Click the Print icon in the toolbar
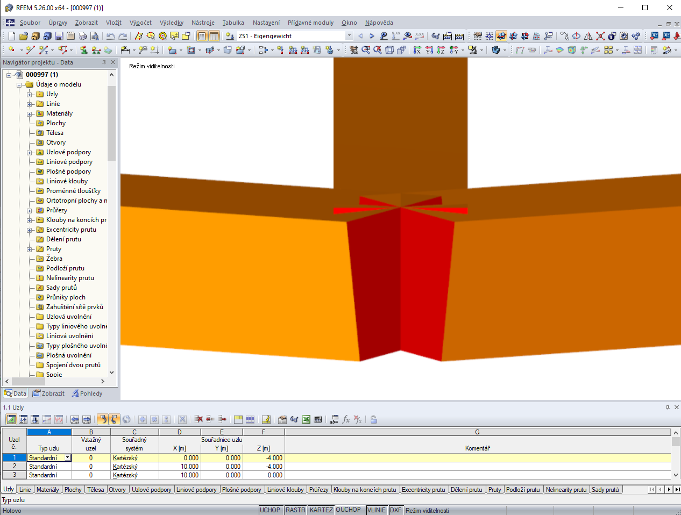Image resolution: width=681 pixels, height=515 pixels. point(83,36)
